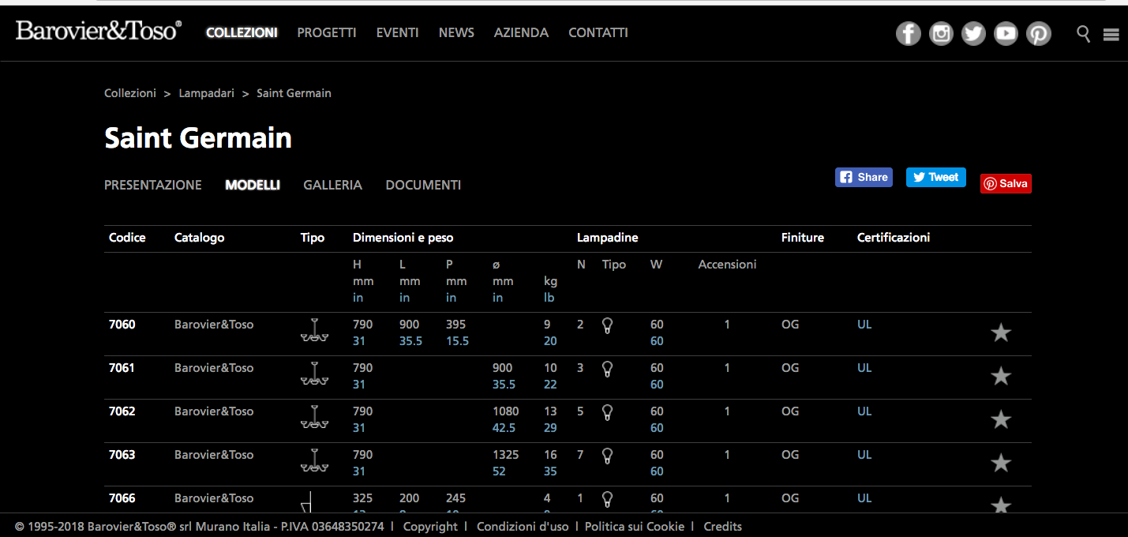The image size is (1128, 537).
Task: Open the Politica sui Cookie footer link
Action: click(634, 526)
